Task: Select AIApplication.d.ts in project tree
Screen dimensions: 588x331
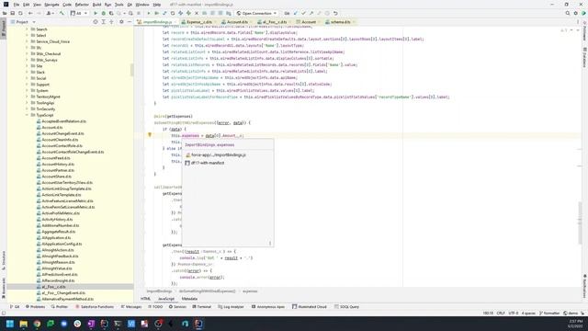Action: coord(56,237)
